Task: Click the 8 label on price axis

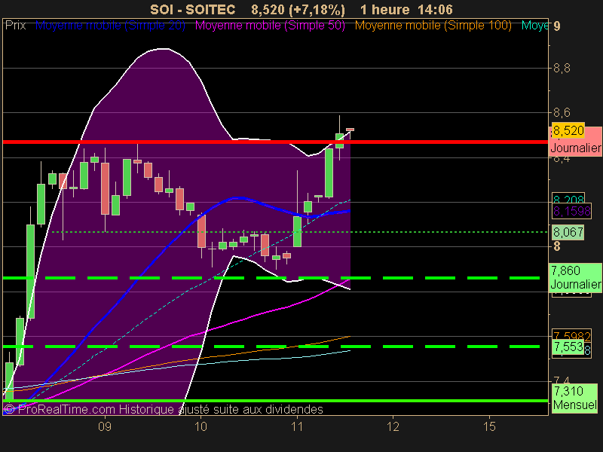Action: (x=557, y=246)
